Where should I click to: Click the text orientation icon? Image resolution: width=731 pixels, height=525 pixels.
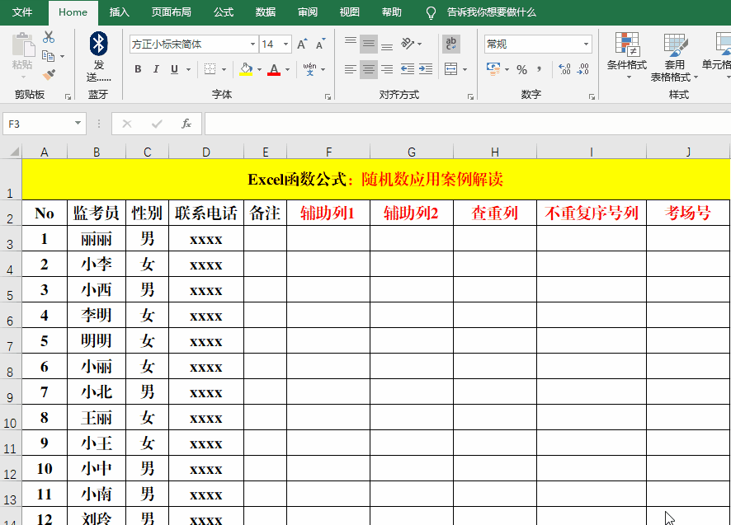pyautogui.click(x=408, y=44)
